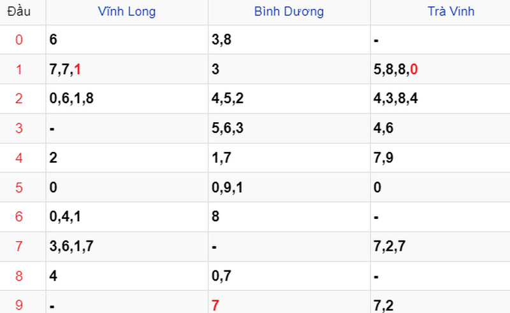Viewport: 510px width, 313px height.
Task: Click the red row label 0
Action: tap(19, 39)
